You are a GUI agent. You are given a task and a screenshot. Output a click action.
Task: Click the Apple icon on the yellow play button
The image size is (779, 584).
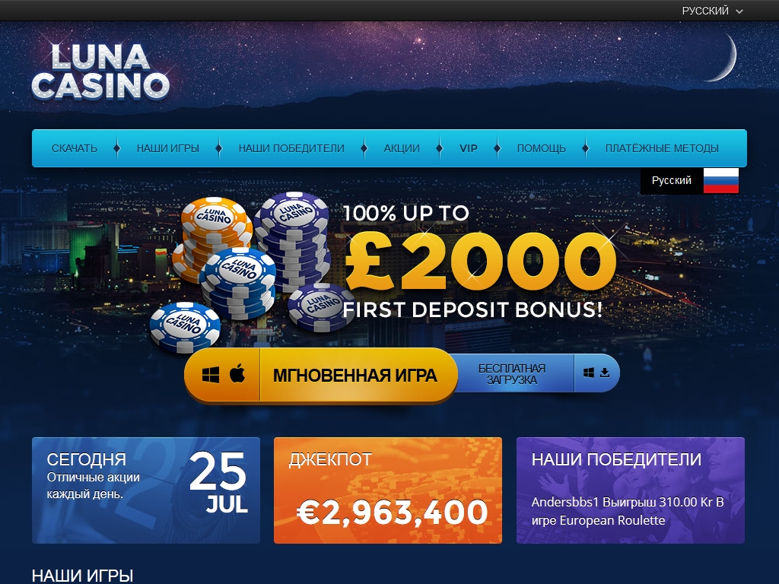[x=237, y=373]
